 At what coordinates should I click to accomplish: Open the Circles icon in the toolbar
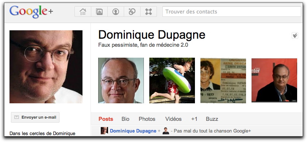coord(132,12)
